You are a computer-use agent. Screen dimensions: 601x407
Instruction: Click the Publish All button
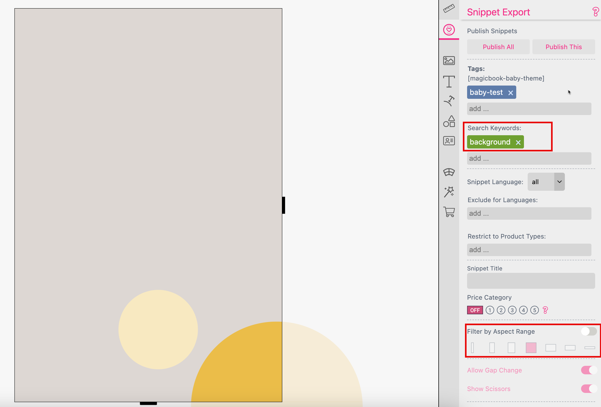(x=498, y=47)
